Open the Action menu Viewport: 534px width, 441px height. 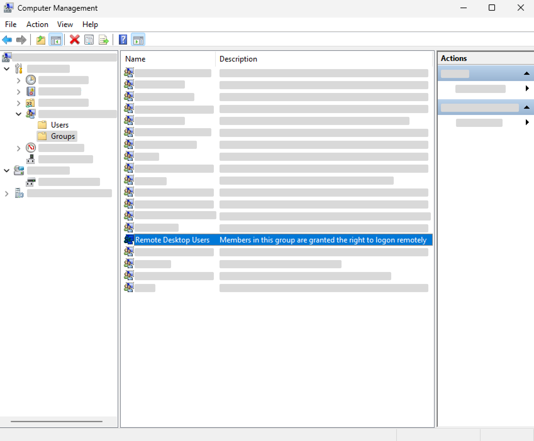(x=37, y=24)
